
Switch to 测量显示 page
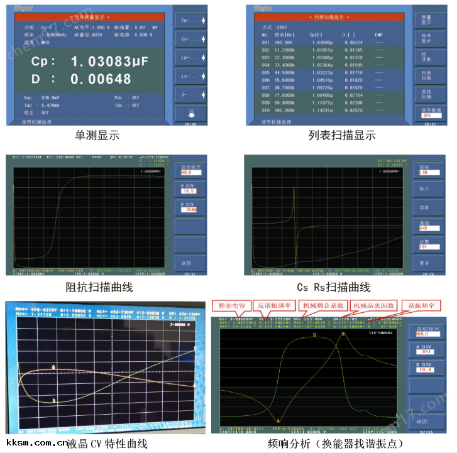pyautogui.click(x=429, y=19)
